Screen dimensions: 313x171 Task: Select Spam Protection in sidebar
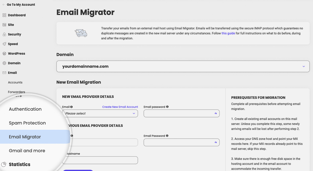coord(27,123)
